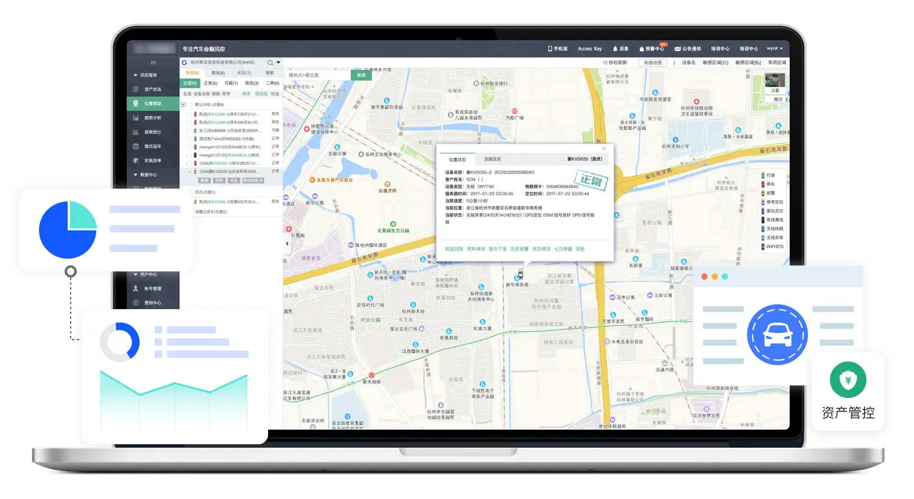The width and height of the screenshot is (914, 499).
Task: Open 消息 bell notifications
Action: [620, 49]
